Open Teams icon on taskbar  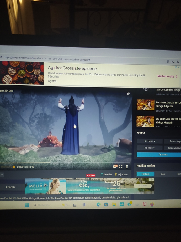(83, 205)
